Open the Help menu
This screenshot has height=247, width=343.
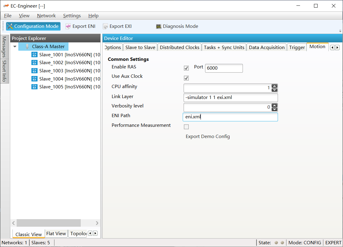click(93, 16)
